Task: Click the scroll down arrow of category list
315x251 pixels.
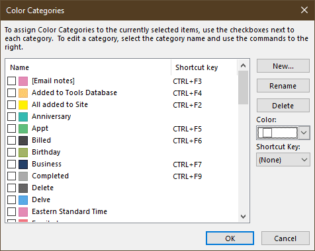Action: point(243,217)
